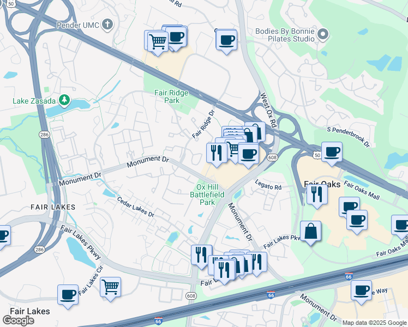Click the Route 286 shield beside the Fair Lakes Pkwy label
Viewport: 408px width, 327px height.
[39, 250]
